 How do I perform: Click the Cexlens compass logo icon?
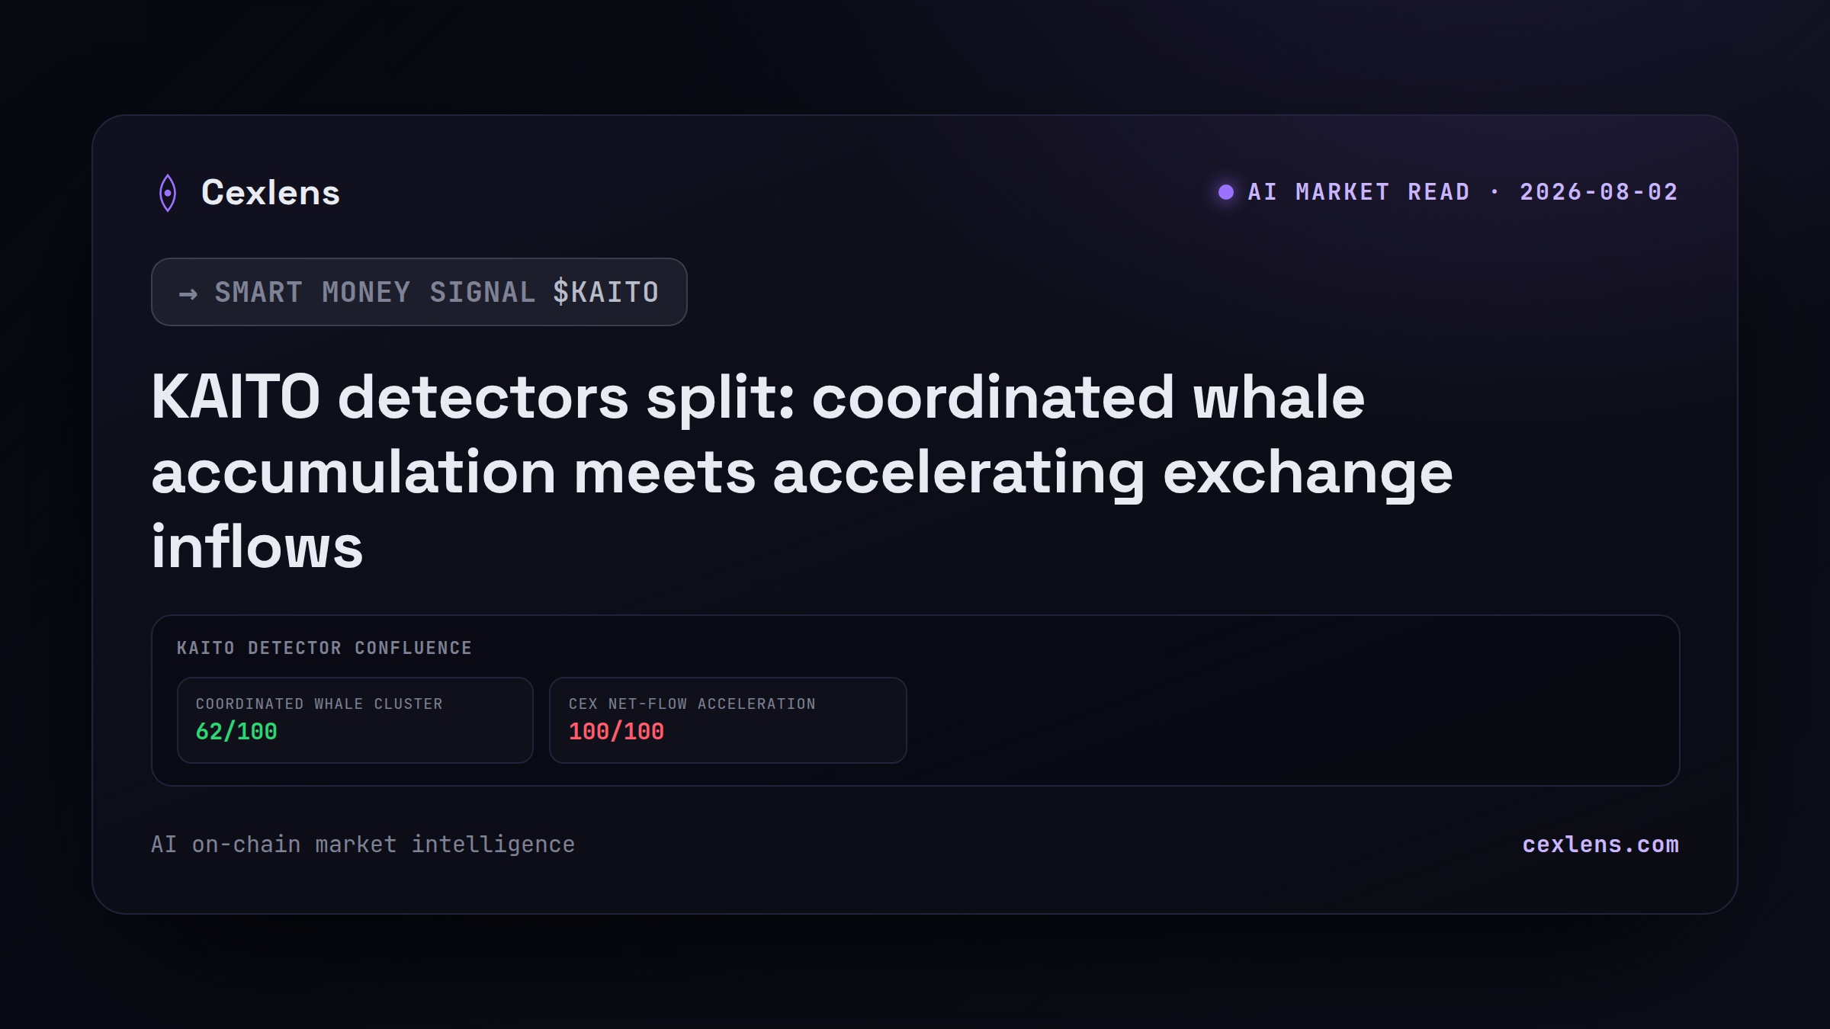click(x=168, y=193)
